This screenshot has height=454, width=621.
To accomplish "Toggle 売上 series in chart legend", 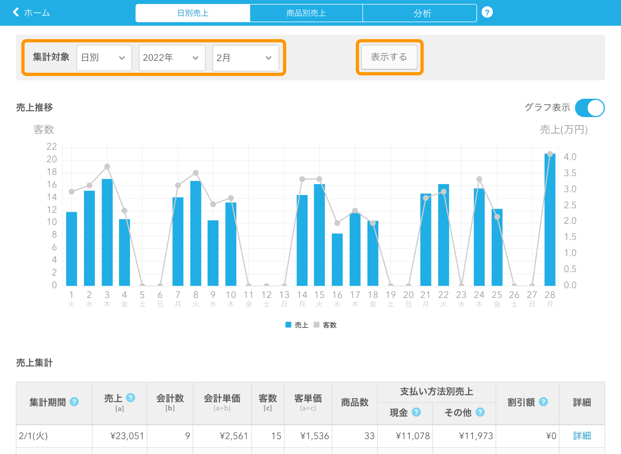I will 297,325.
